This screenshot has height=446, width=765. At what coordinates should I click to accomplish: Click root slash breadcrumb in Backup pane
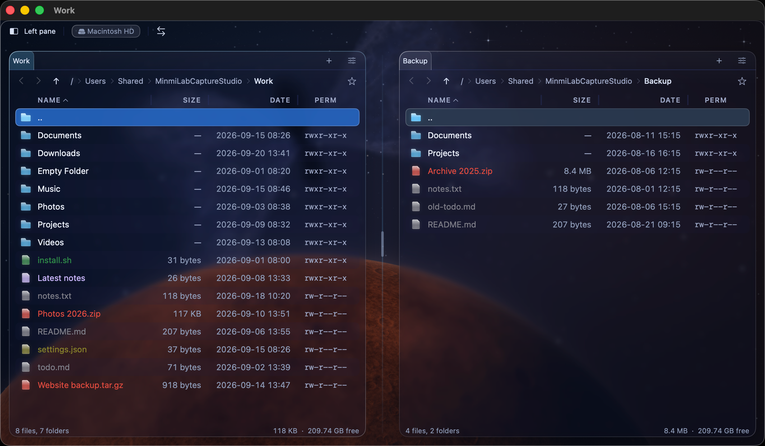(462, 81)
